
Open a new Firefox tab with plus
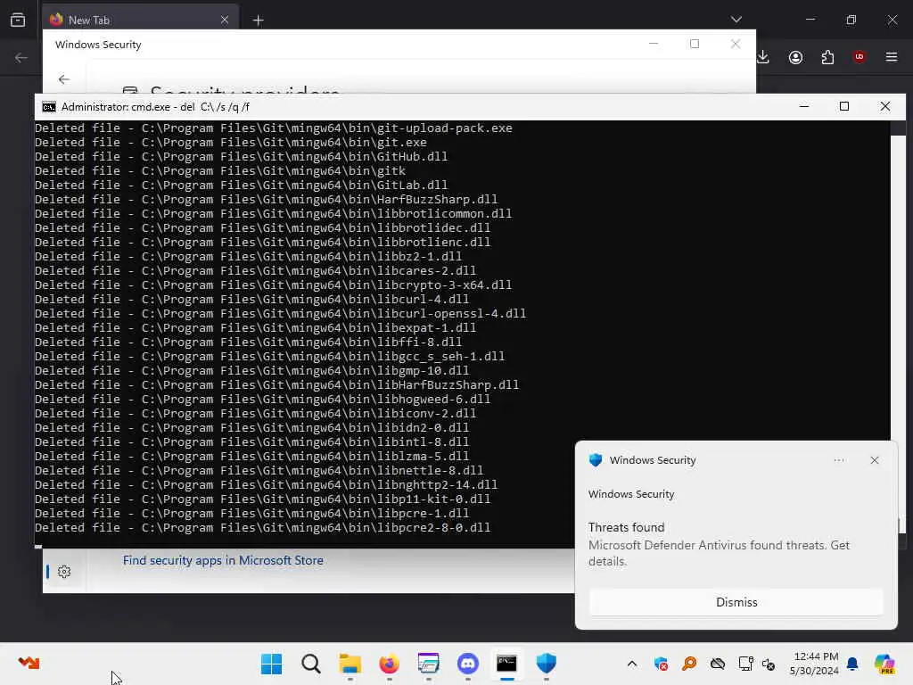coord(258,21)
